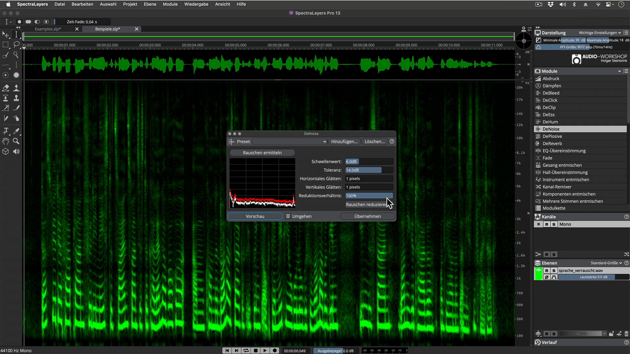Click the Rauschen ermitteln button
Image resolution: width=630 pixels, height=354 pixels.
tap(262, 153)
